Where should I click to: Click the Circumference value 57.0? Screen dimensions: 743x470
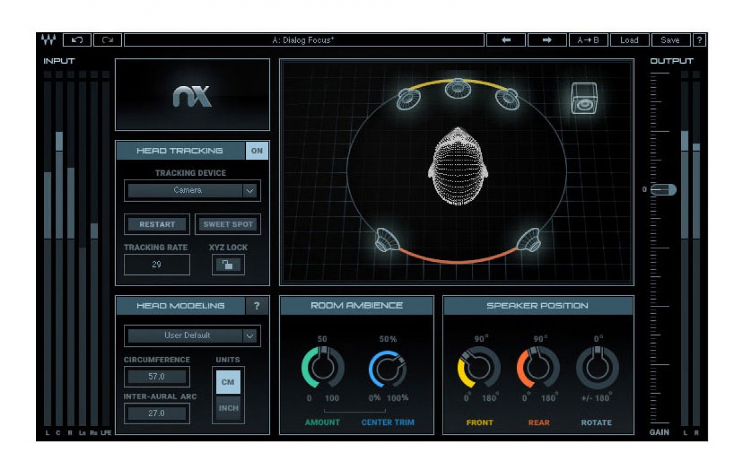[x=157, y=376]
